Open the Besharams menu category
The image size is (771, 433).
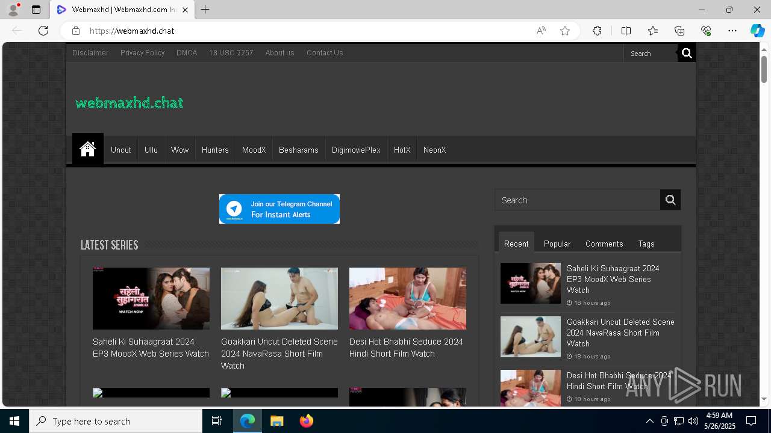[x=299, y=150]
